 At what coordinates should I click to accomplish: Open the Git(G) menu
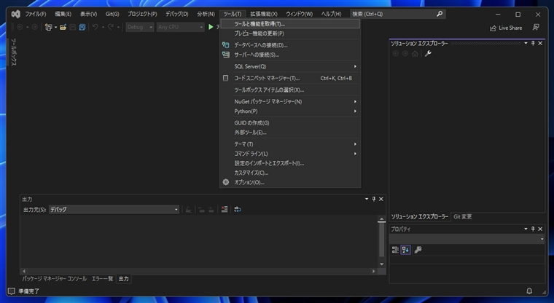point(112,14)
